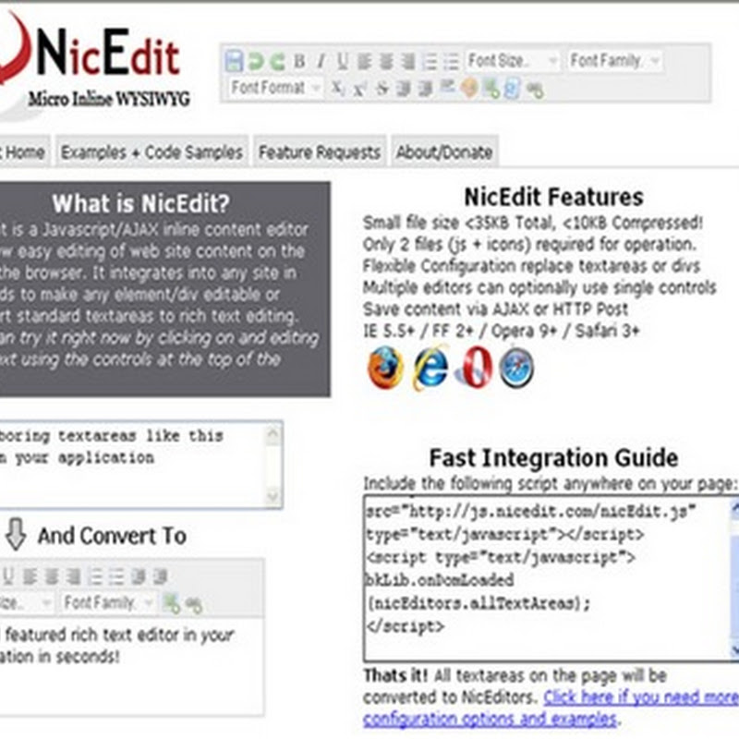Click the 'featured rich text editor' editing area

point(131,665)
